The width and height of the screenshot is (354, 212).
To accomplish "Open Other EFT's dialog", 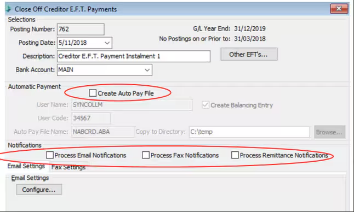I will click(249, 54).
